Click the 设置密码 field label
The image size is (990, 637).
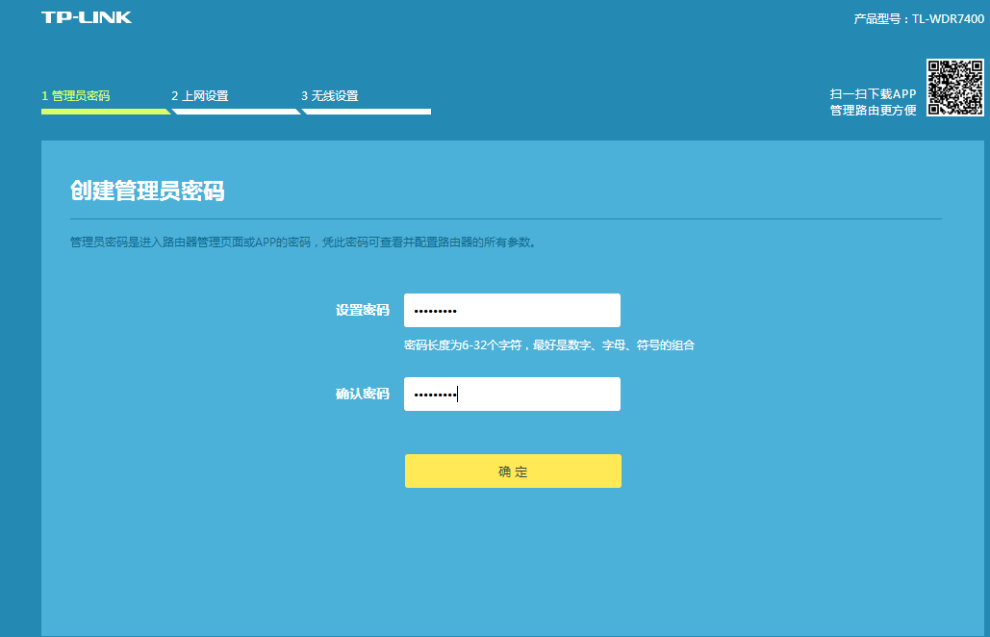362,311
